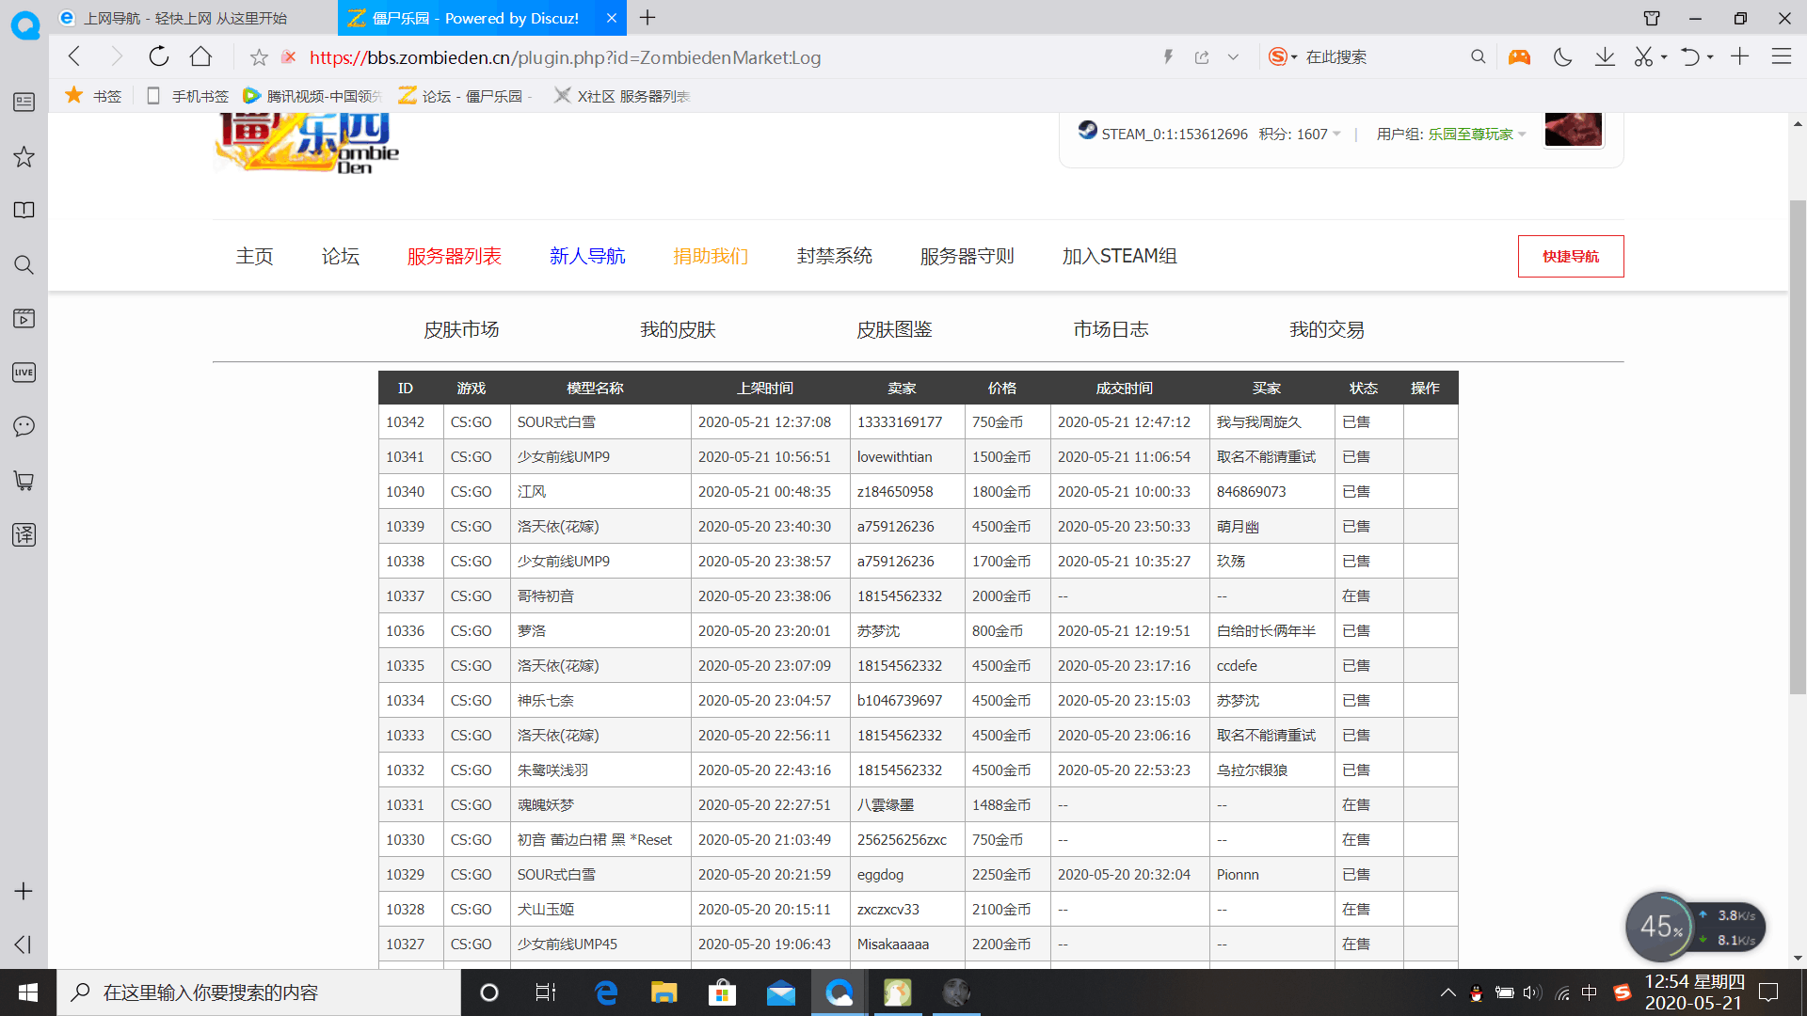
Task: Open sidebar translate tool icon
Action: pyautogui.click(x=24, y=534)
